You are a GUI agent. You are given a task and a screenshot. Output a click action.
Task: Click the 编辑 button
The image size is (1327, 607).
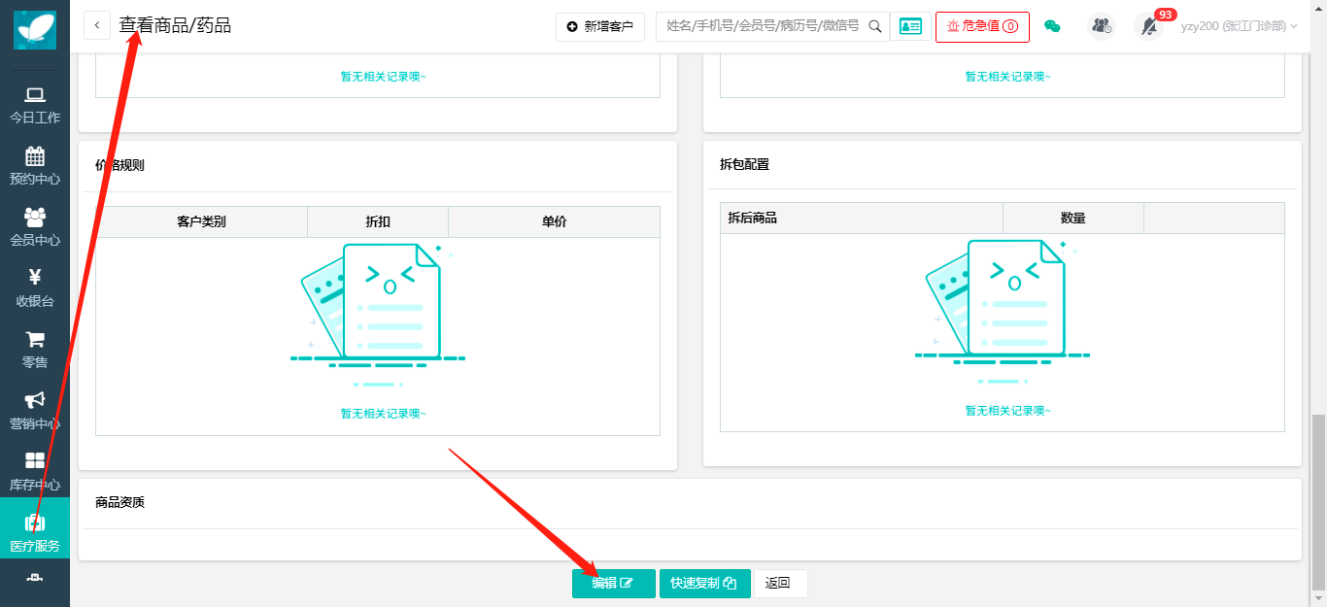[614, 583]
